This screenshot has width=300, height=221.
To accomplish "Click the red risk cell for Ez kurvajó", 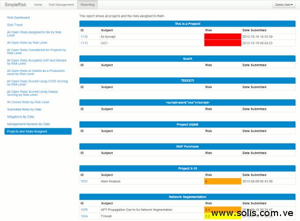I will [x=222, y=36].
